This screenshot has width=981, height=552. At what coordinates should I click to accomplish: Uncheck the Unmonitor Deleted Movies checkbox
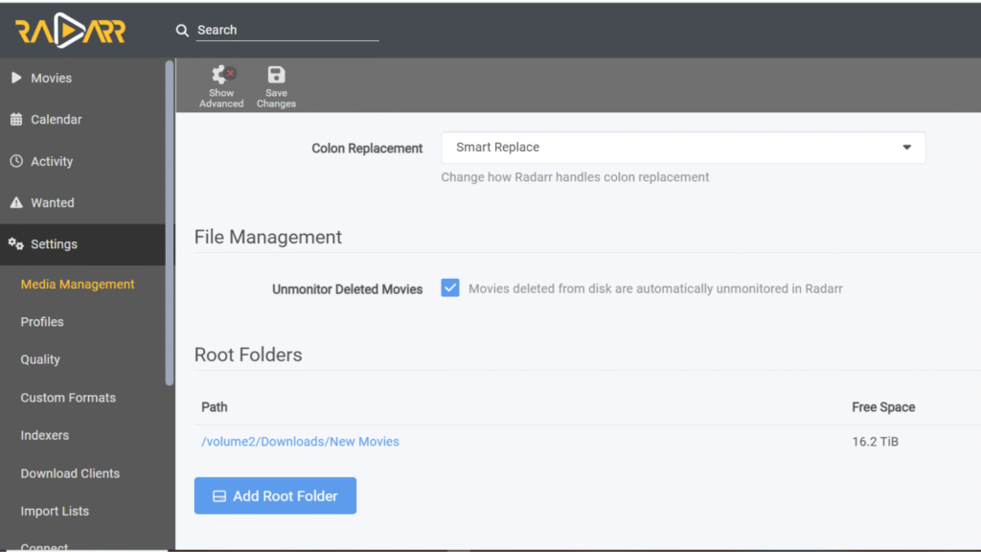pyautogui.click(x=450, y=288)
